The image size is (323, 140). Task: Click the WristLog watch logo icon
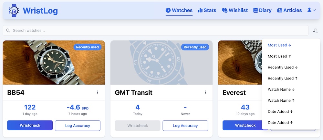14,11
